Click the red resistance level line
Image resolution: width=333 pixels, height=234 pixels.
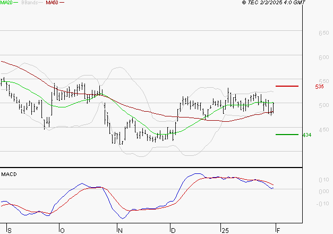287,86
